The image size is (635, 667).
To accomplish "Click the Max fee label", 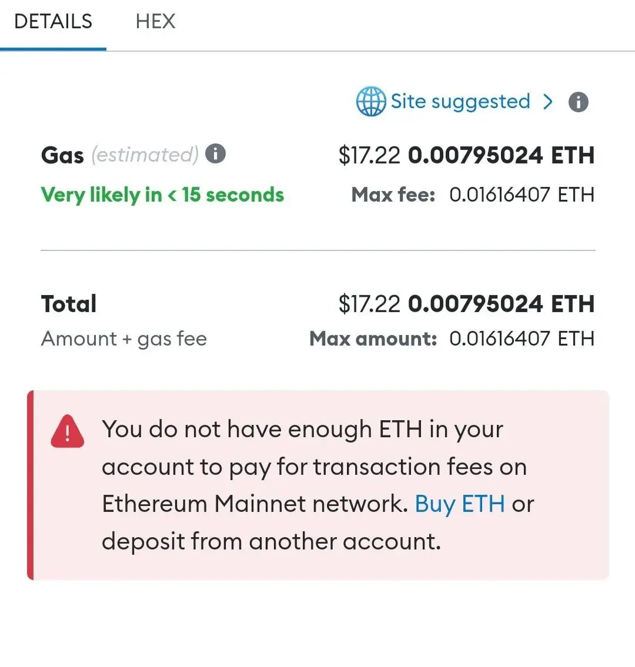I will click(x=393, y=195).
